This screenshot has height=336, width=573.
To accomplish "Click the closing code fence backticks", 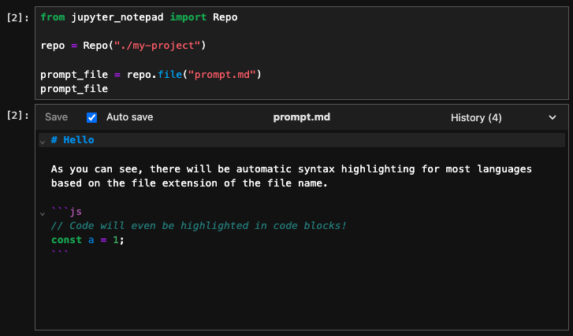I will 60,252.
